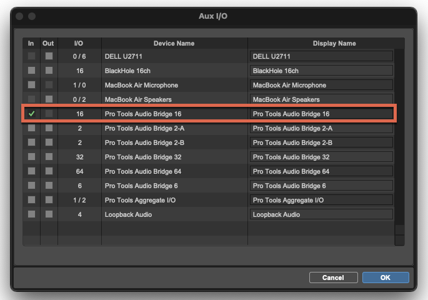
Task: Click the Cancel button
Action: click(333, 277)
